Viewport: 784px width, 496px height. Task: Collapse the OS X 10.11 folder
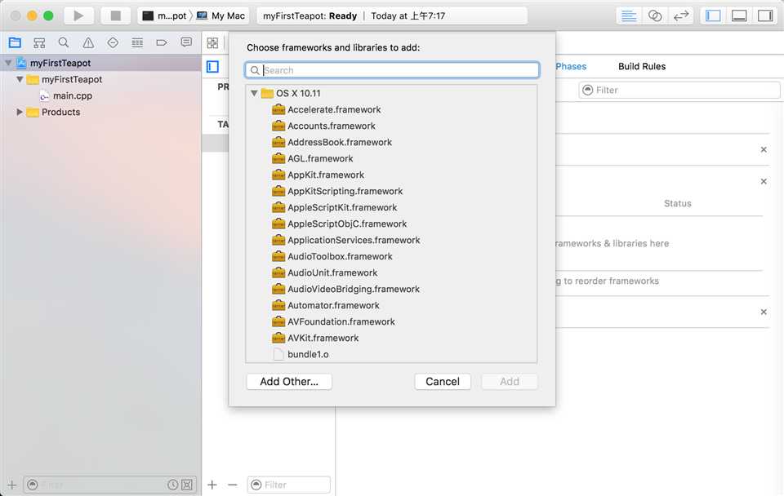(254, 93)
